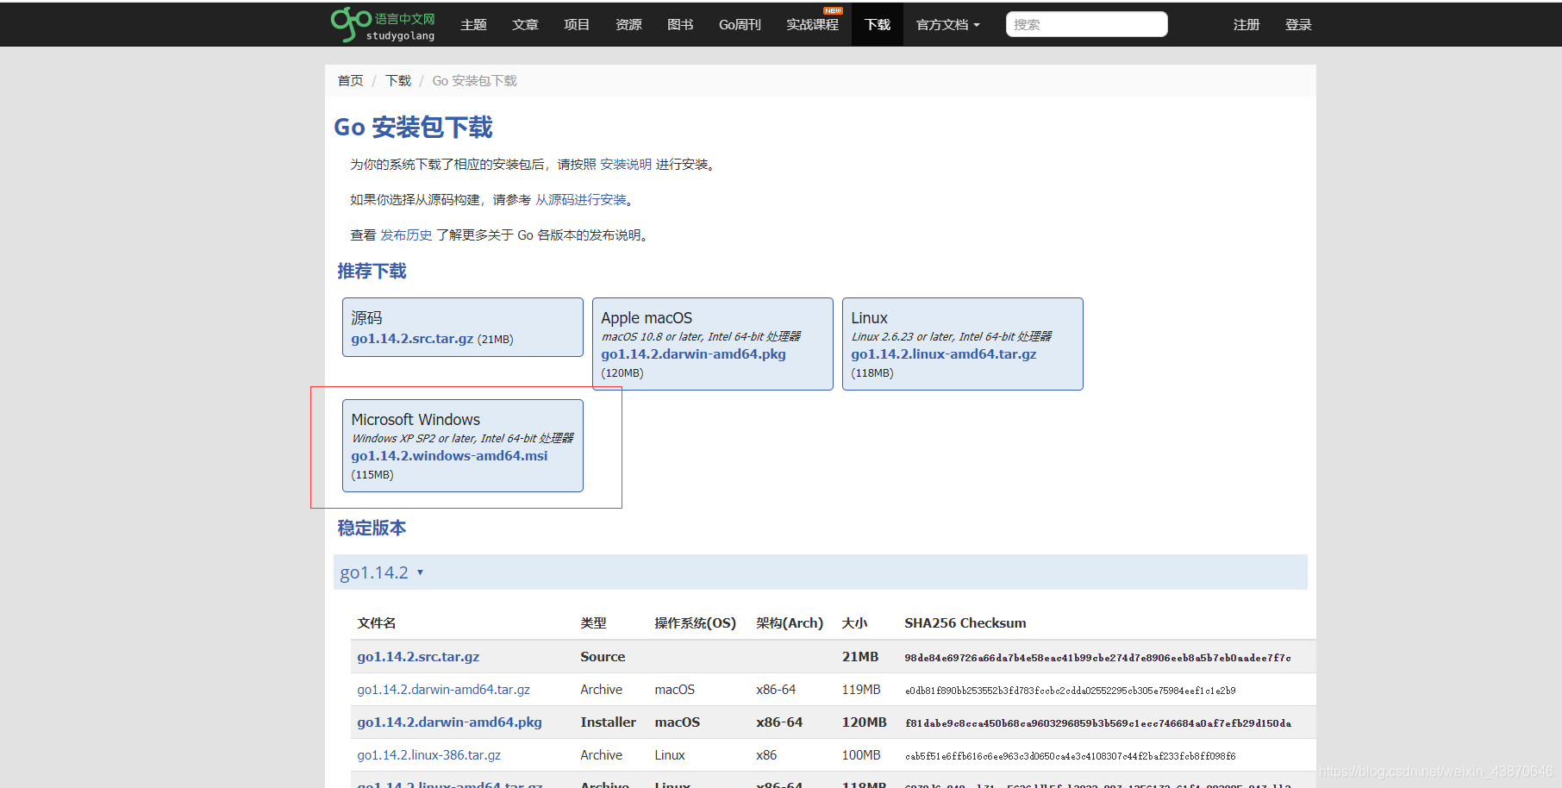Viewport: 1562px width, 788px height.
Task: Download go1.14.2.linux-amd64.tar.gz from the Linux card
Action: click(x=944, y=354)
